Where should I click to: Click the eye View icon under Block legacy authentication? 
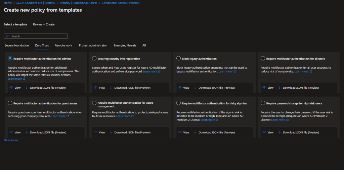180,88
